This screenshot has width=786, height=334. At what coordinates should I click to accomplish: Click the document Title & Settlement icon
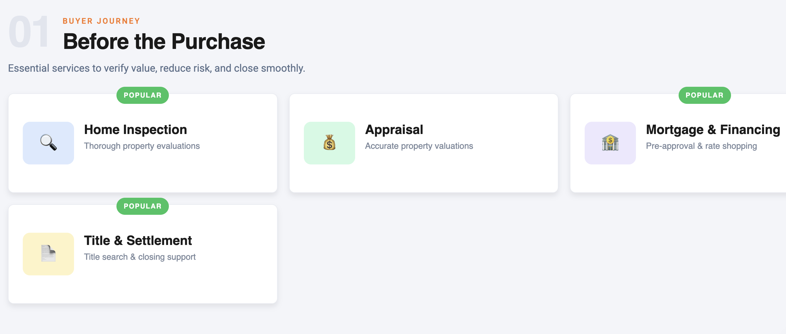(x=48, y=254)
